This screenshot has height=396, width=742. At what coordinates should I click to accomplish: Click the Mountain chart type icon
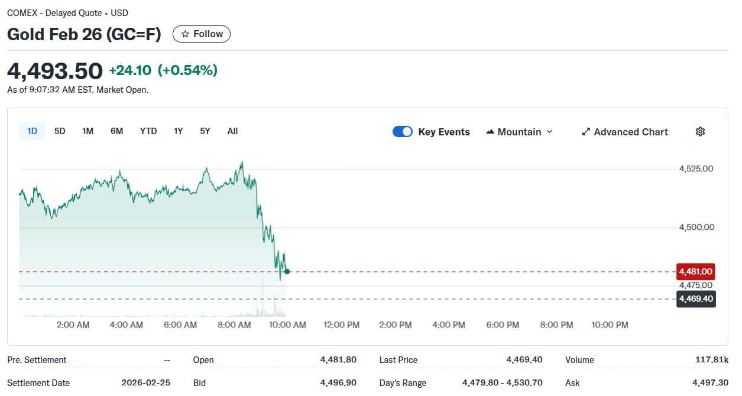point(490,132)
